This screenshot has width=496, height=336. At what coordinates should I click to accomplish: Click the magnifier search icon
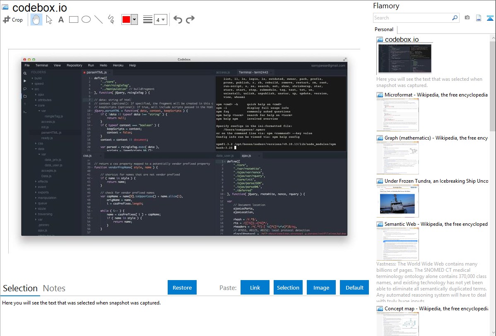pyautogui.click(x=455, y=18)
